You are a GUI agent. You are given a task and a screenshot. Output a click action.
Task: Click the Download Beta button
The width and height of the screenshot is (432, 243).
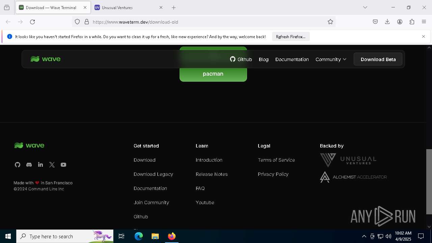click(378, 59)
